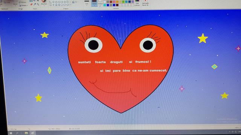The height and width of the screenshot is (135, 241).
Task: Click the text "ne-am cunoscut."
Action: 153,70
